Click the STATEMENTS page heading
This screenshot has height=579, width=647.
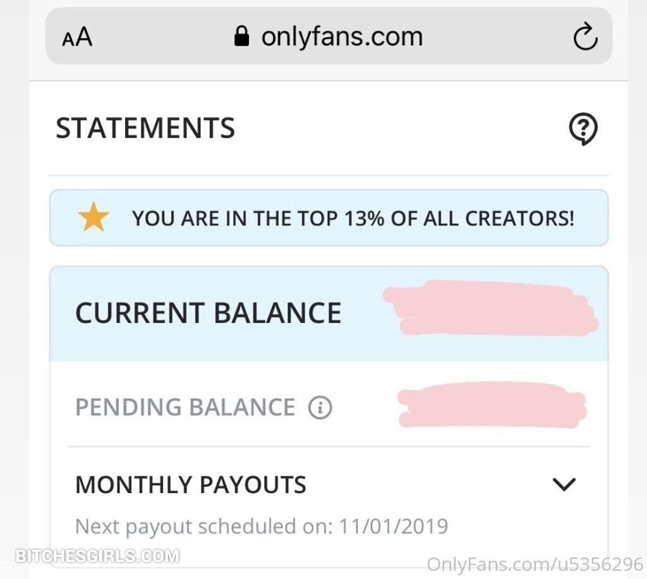145,128
